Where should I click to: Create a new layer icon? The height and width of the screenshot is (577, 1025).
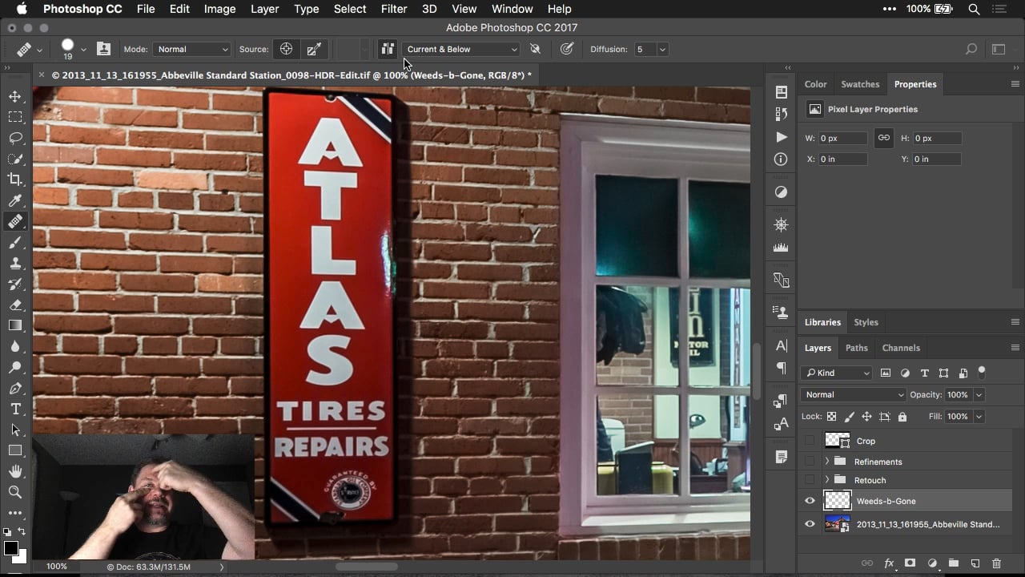(x=975, y=563)
